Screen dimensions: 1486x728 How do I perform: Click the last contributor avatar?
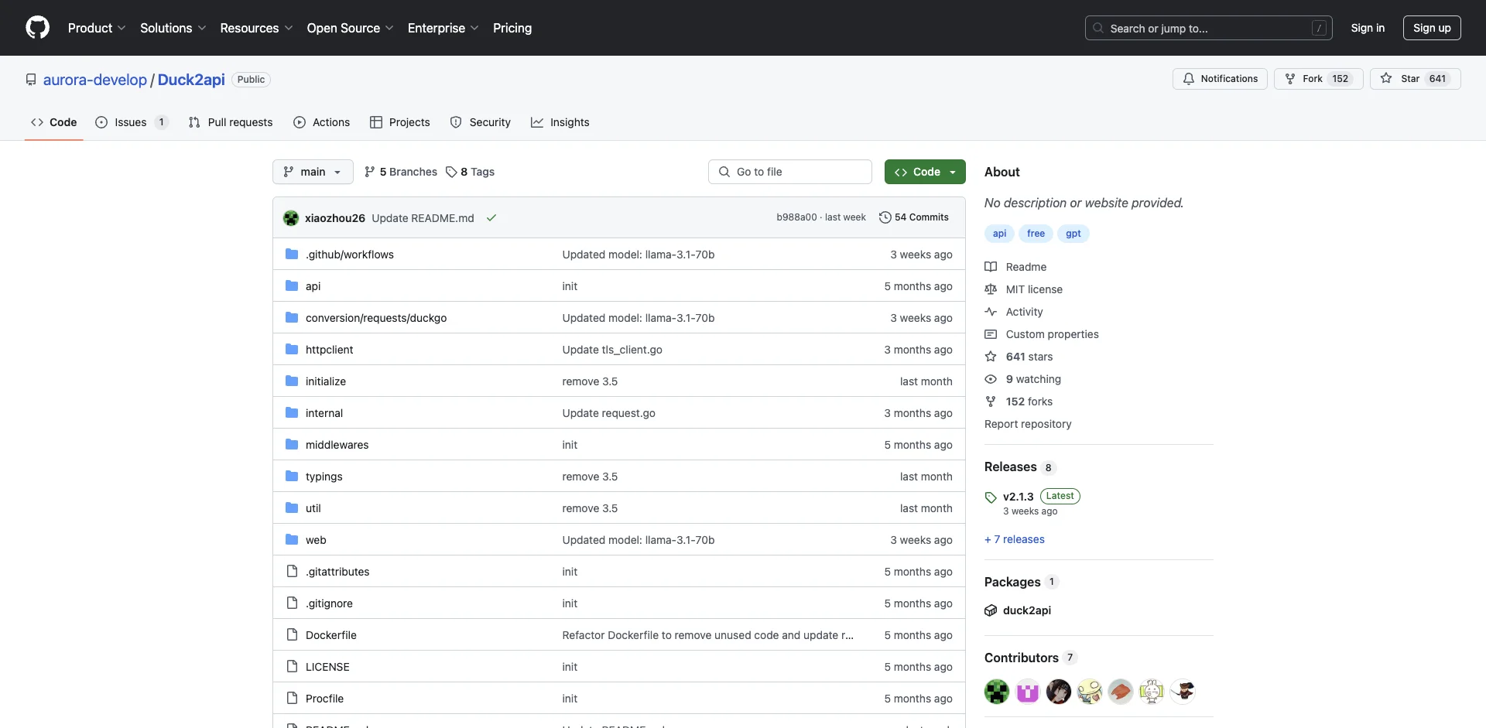[x=1183, y=691]
